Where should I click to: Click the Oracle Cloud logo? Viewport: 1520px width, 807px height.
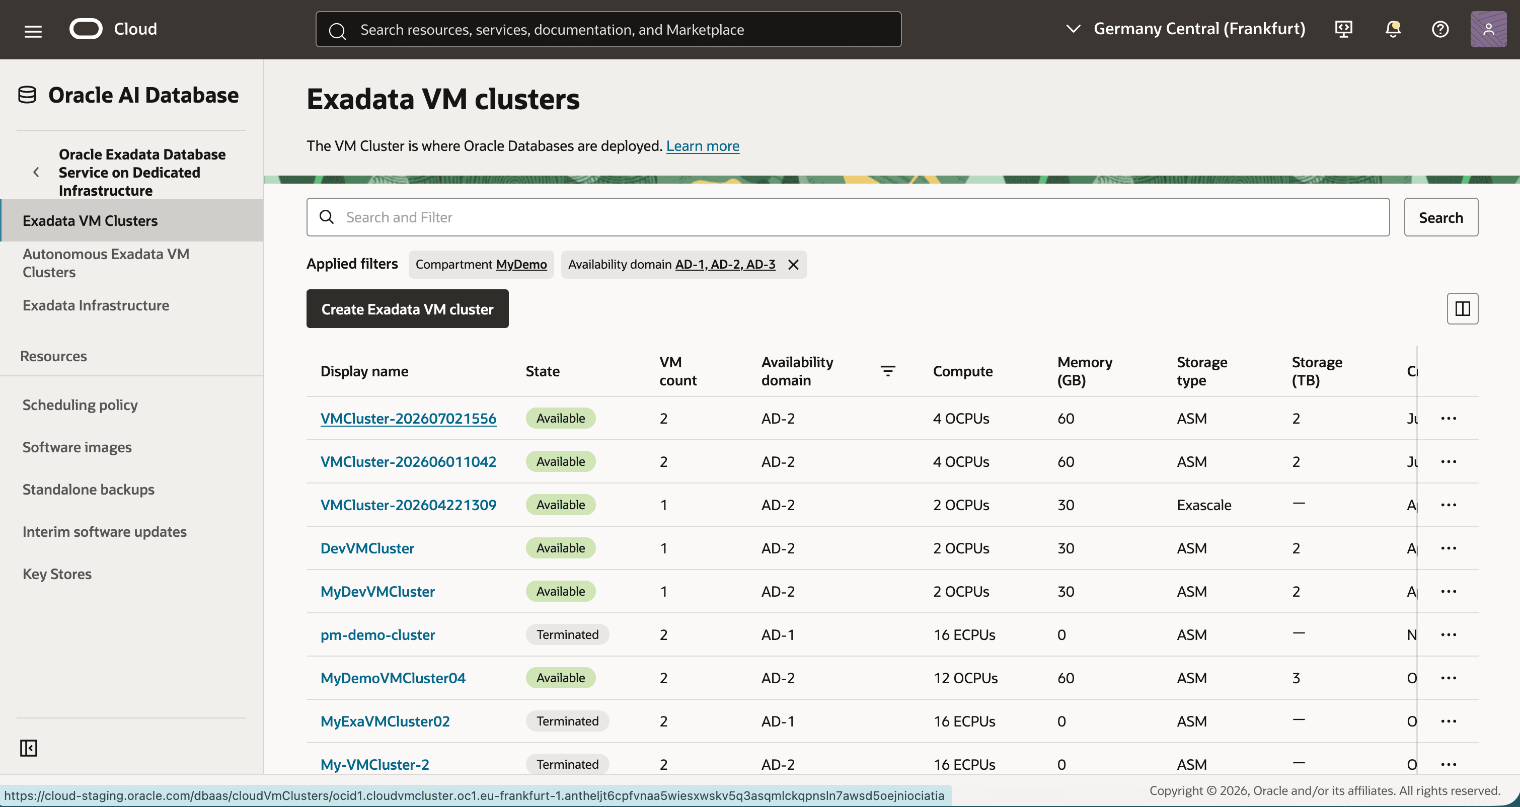coord(113,29)
